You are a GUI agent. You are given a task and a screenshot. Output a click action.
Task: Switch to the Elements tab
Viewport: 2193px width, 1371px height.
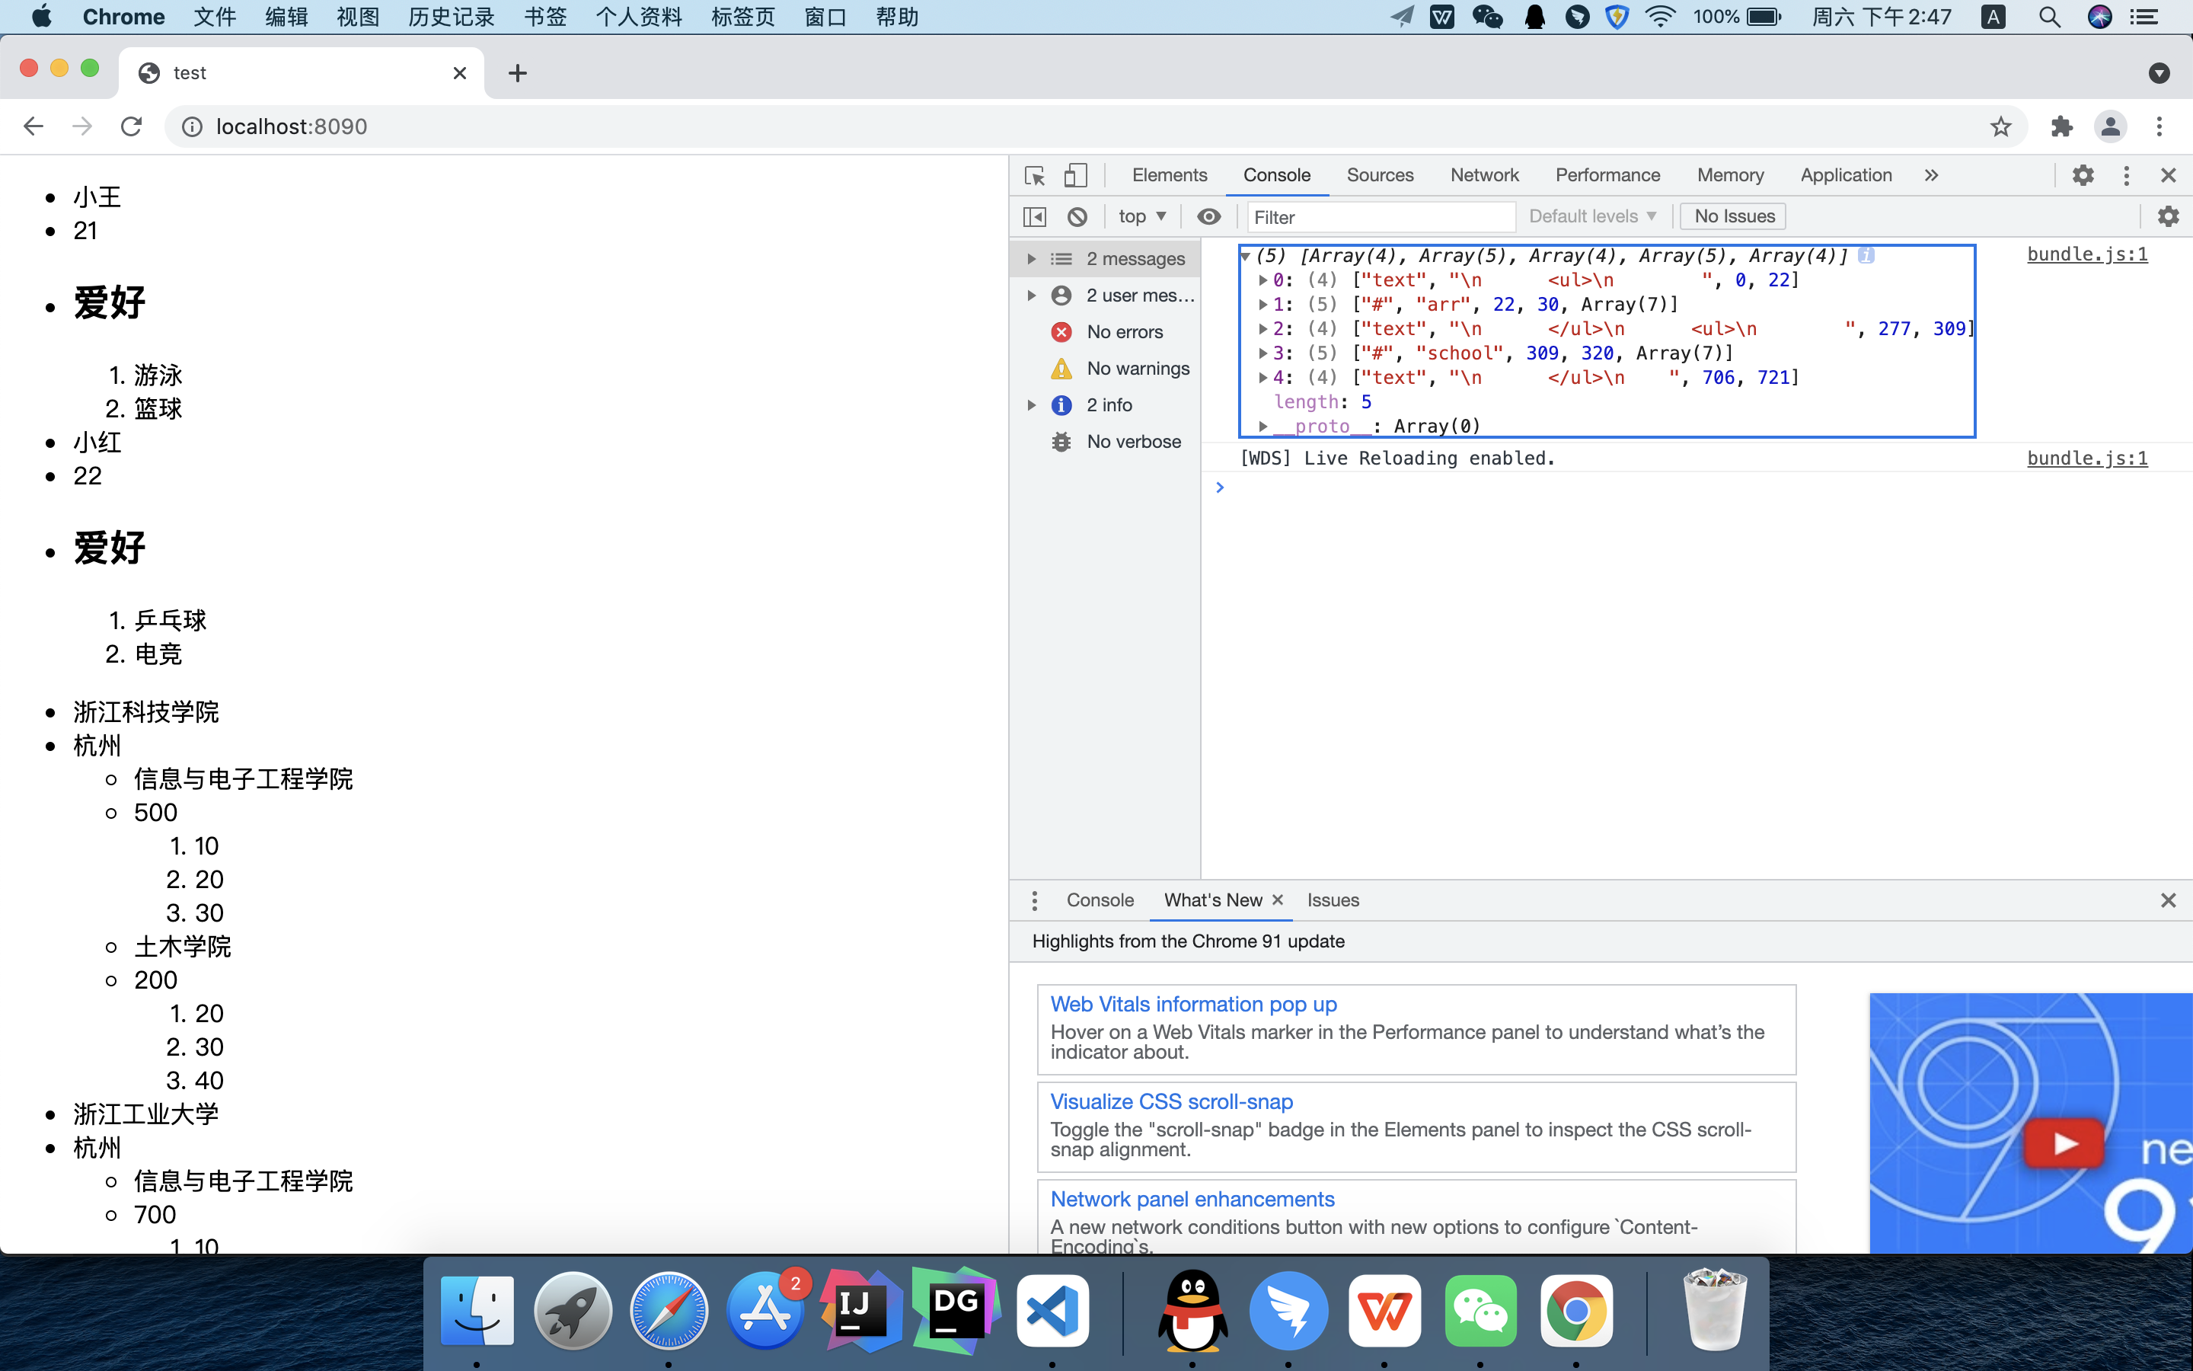[x=1169, y=175]
